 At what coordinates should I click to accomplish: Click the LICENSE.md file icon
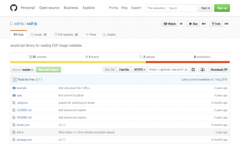point(14,110)
